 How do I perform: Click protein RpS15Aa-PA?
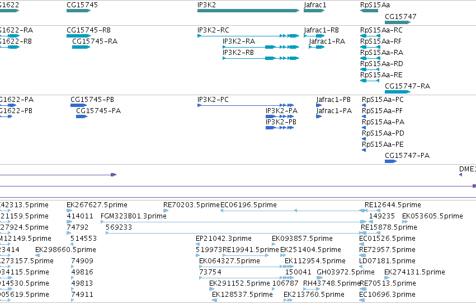383,122
